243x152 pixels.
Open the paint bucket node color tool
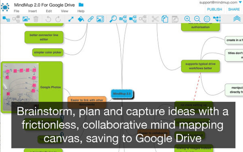pyautogui.click(x=81, y=19)
